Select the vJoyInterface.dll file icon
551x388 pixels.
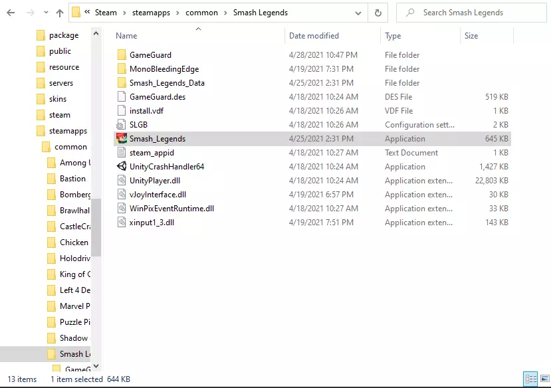tap(122, 194)
